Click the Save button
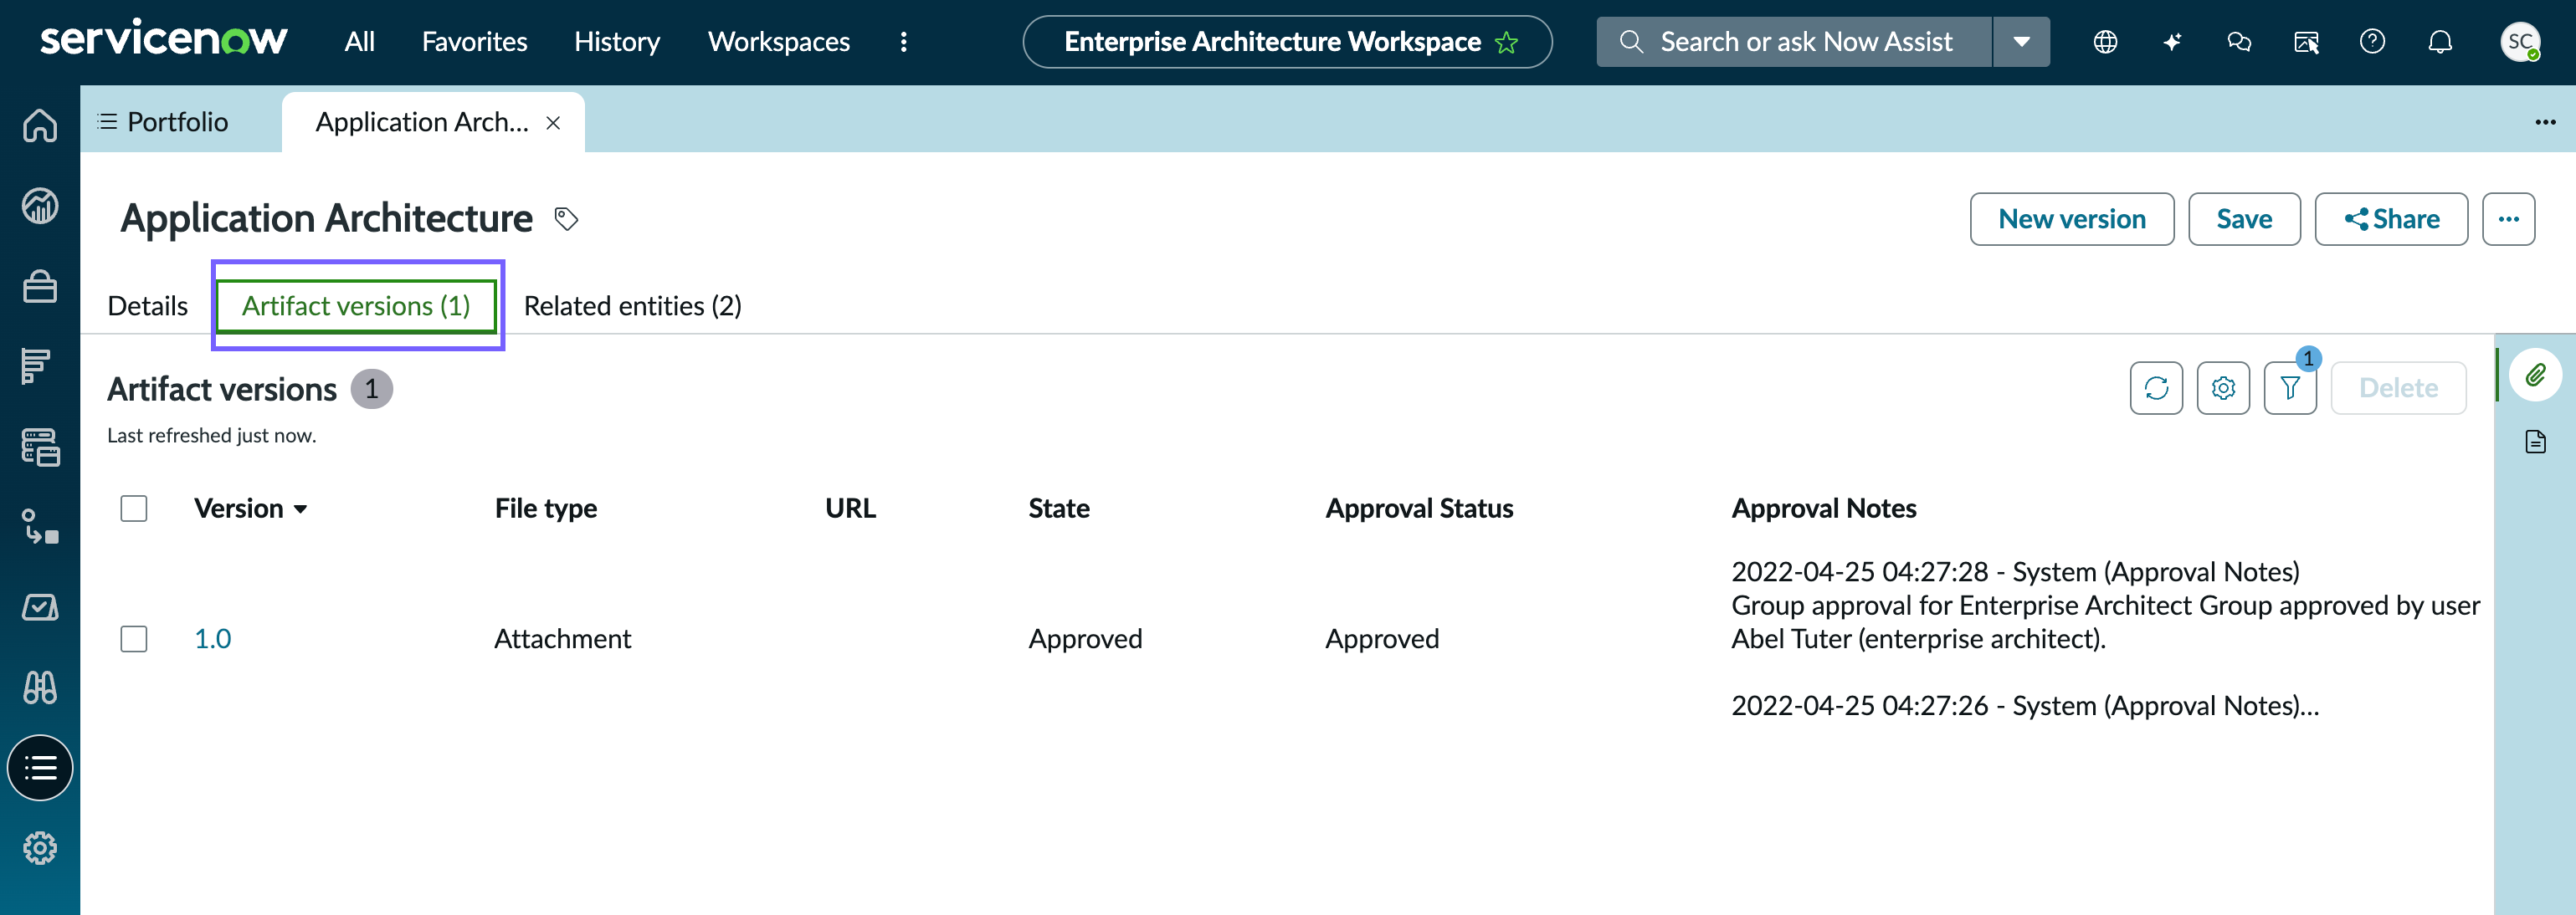 (2244, 219)
